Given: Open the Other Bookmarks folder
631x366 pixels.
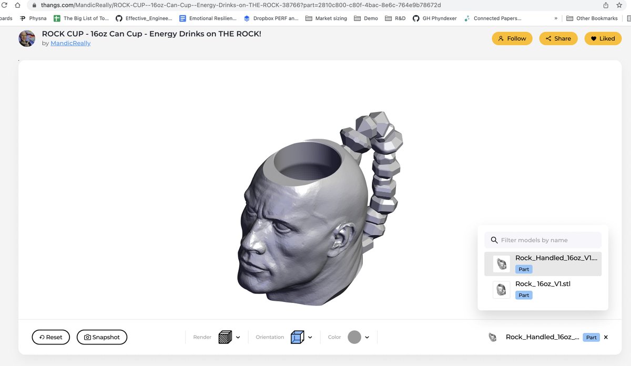Looking at the screenshot, I should point(592,18).
